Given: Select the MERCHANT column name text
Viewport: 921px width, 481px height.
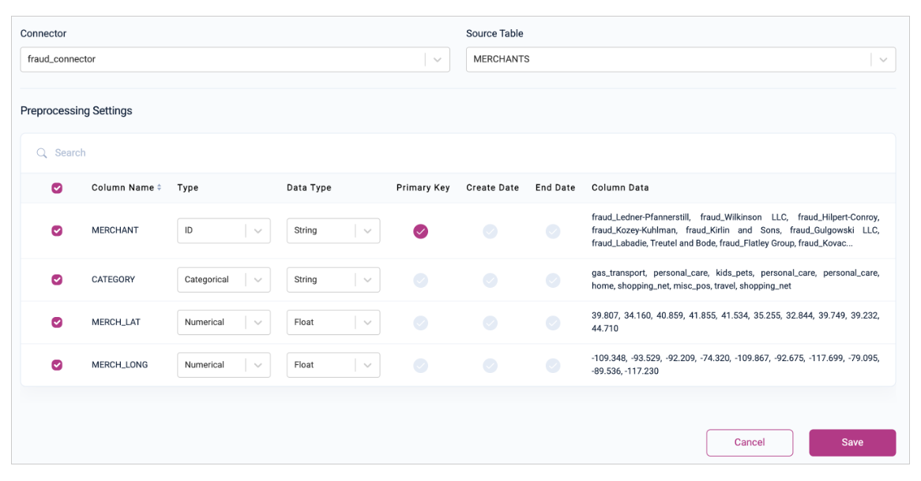Looking at the screenshot, I should tap(115, 230).
